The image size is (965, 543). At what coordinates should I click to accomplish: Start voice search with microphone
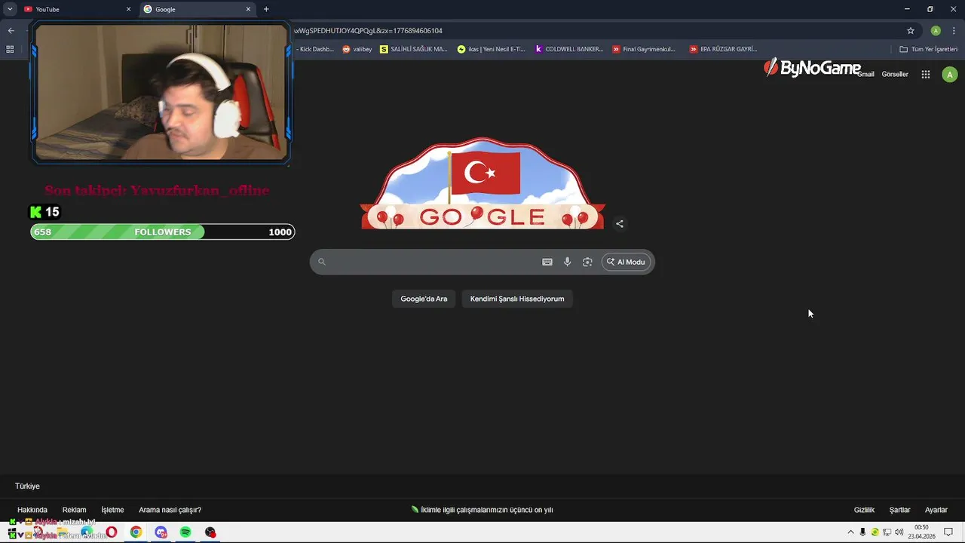tap(568, 262)
